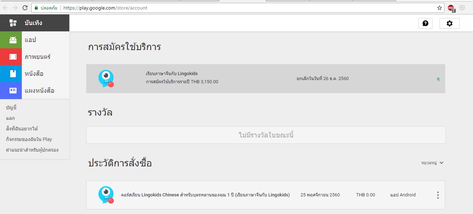Viewport: 473px width, 214px height.
Task: Click the browser back arrow
Action: [x=5, y=7]
